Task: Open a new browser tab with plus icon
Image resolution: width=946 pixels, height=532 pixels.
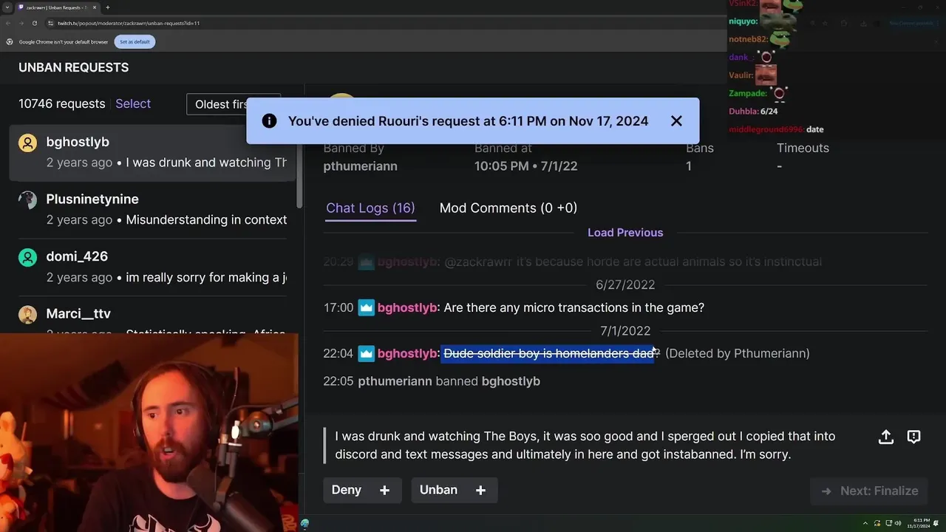Action: coord(107,7)
